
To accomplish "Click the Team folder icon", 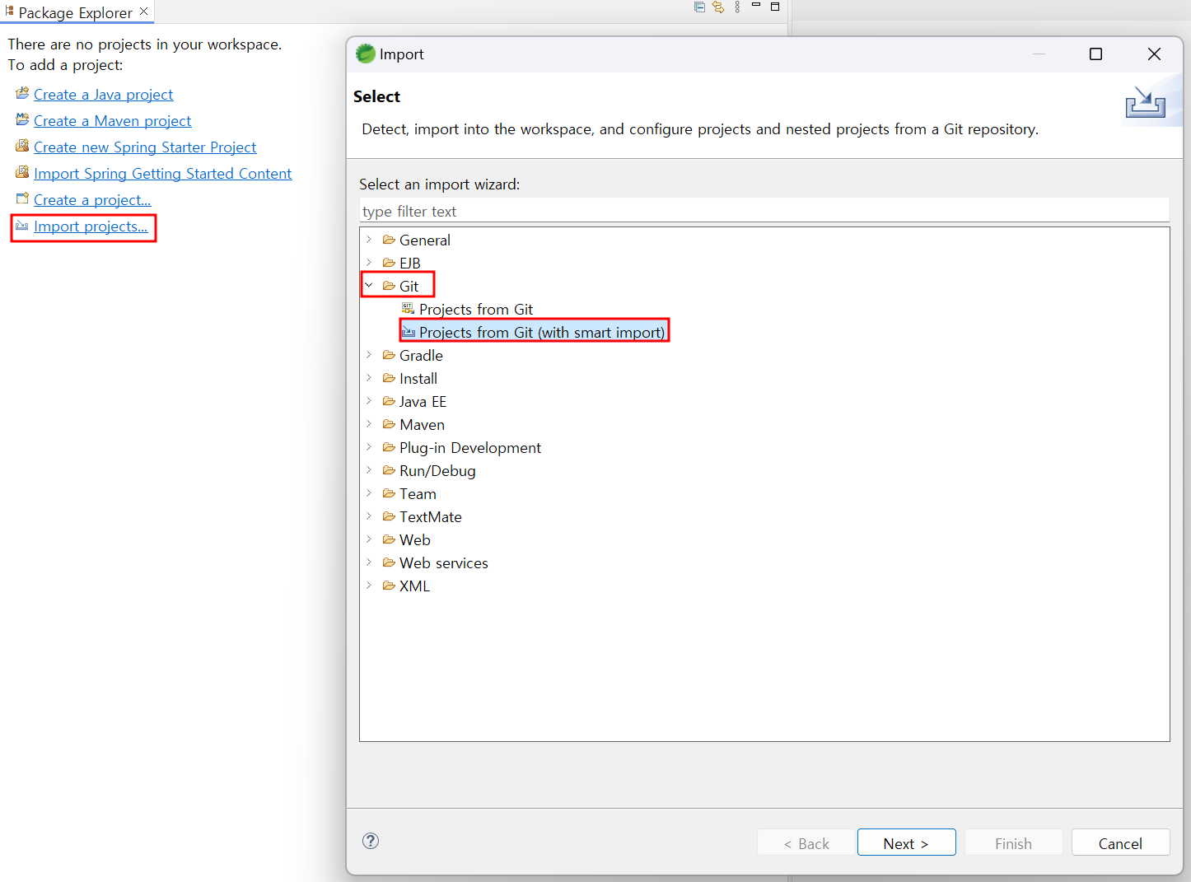I will click(x=389, y=493).
